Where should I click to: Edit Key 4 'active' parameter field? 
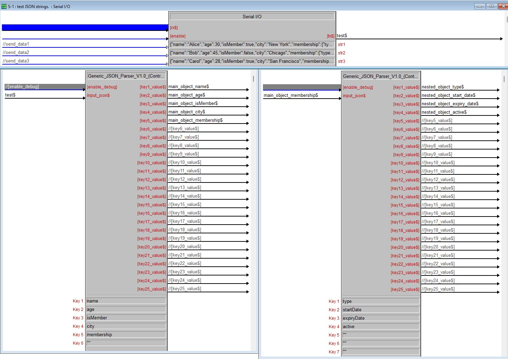tap(381, 327)
